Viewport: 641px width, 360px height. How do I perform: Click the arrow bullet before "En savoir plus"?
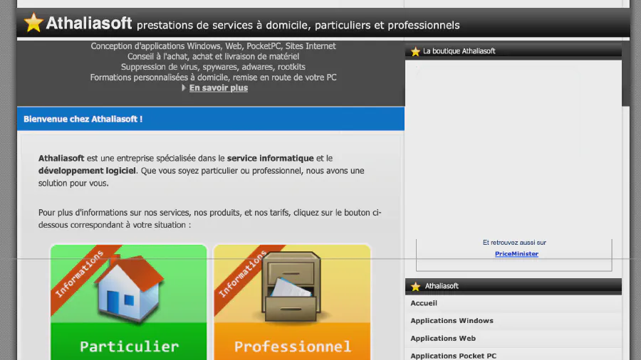click(184, 88)
